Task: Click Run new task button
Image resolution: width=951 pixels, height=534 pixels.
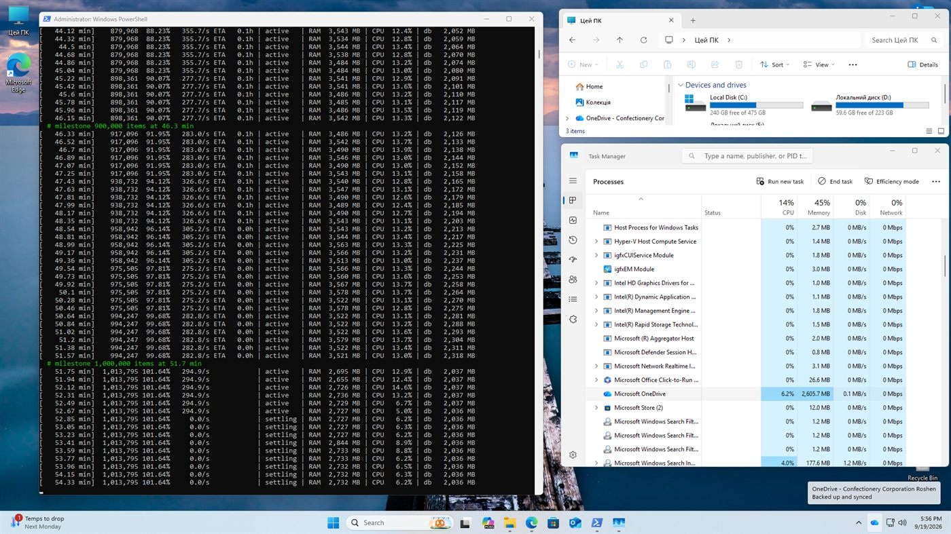Action: click(780, 181)
